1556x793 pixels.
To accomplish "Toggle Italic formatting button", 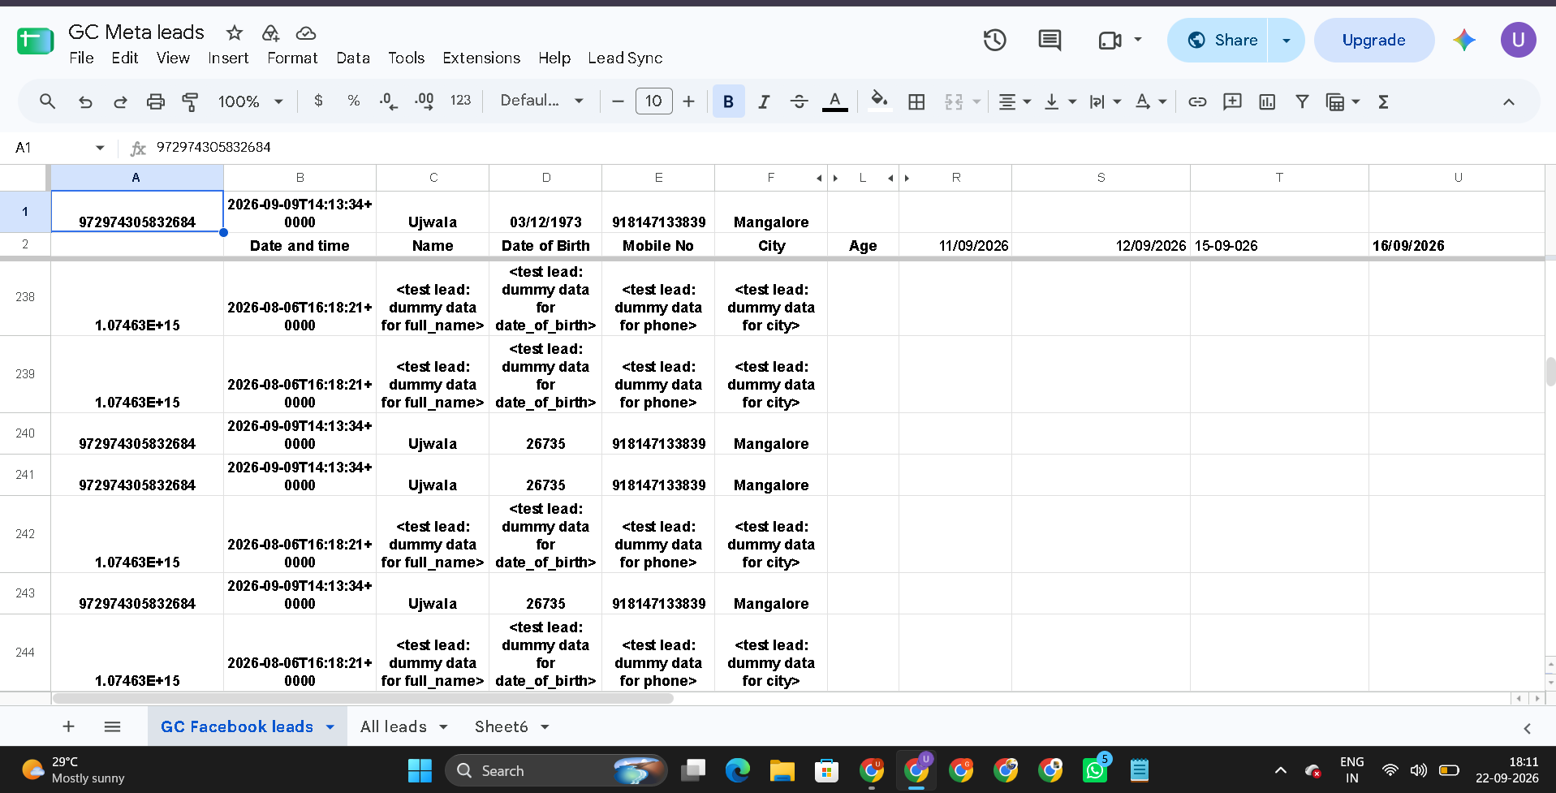I will click(x=764, y=101).
